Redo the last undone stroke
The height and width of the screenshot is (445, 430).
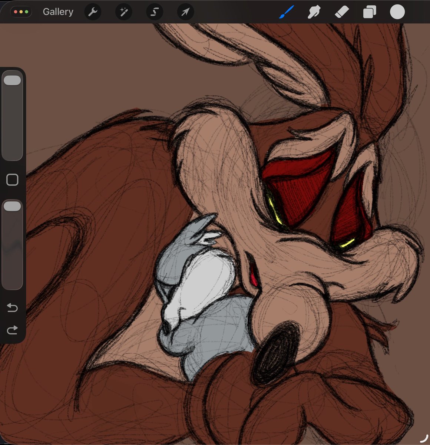tap(12, 330)
